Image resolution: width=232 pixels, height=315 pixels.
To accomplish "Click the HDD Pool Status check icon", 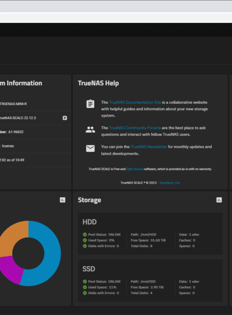I will 85,235.
